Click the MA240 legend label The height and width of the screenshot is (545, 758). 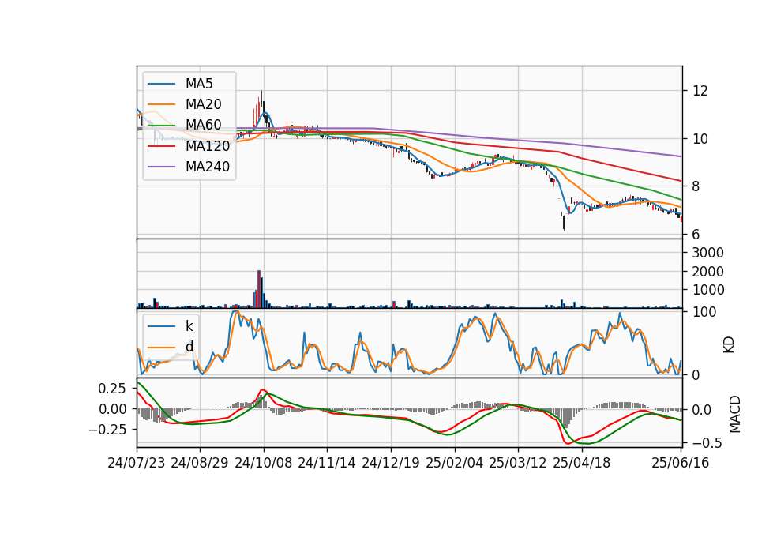(208, 167)
